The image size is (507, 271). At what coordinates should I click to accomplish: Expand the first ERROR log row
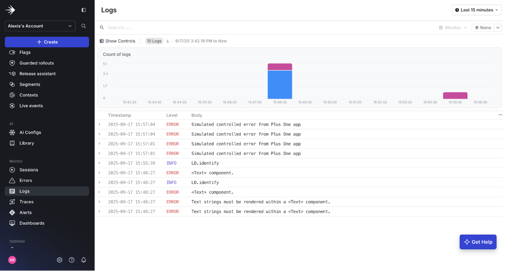[99, 124]
